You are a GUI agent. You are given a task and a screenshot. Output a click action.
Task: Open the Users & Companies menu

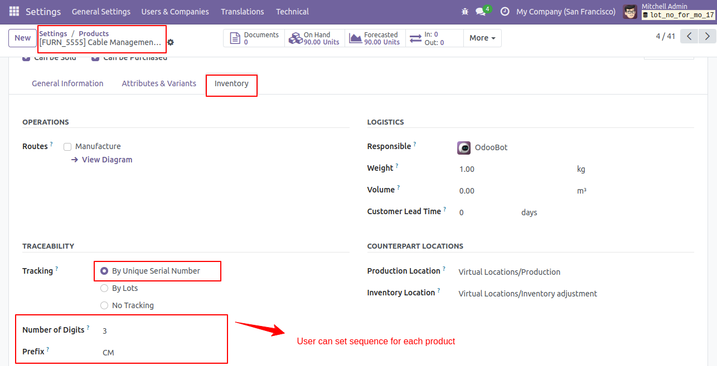click(x=175, y=12)
